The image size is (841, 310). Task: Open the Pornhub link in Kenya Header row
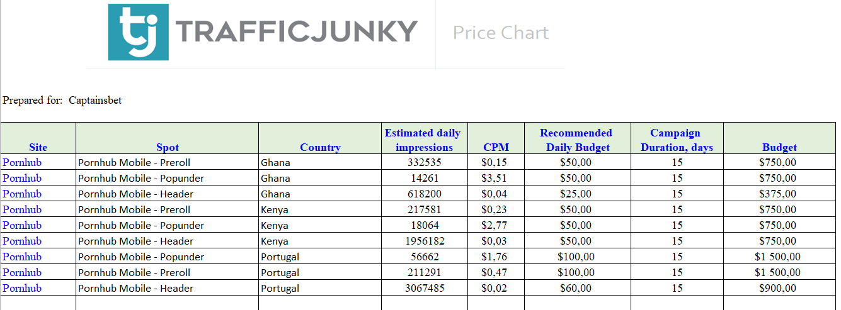click(x=22, y=241)
